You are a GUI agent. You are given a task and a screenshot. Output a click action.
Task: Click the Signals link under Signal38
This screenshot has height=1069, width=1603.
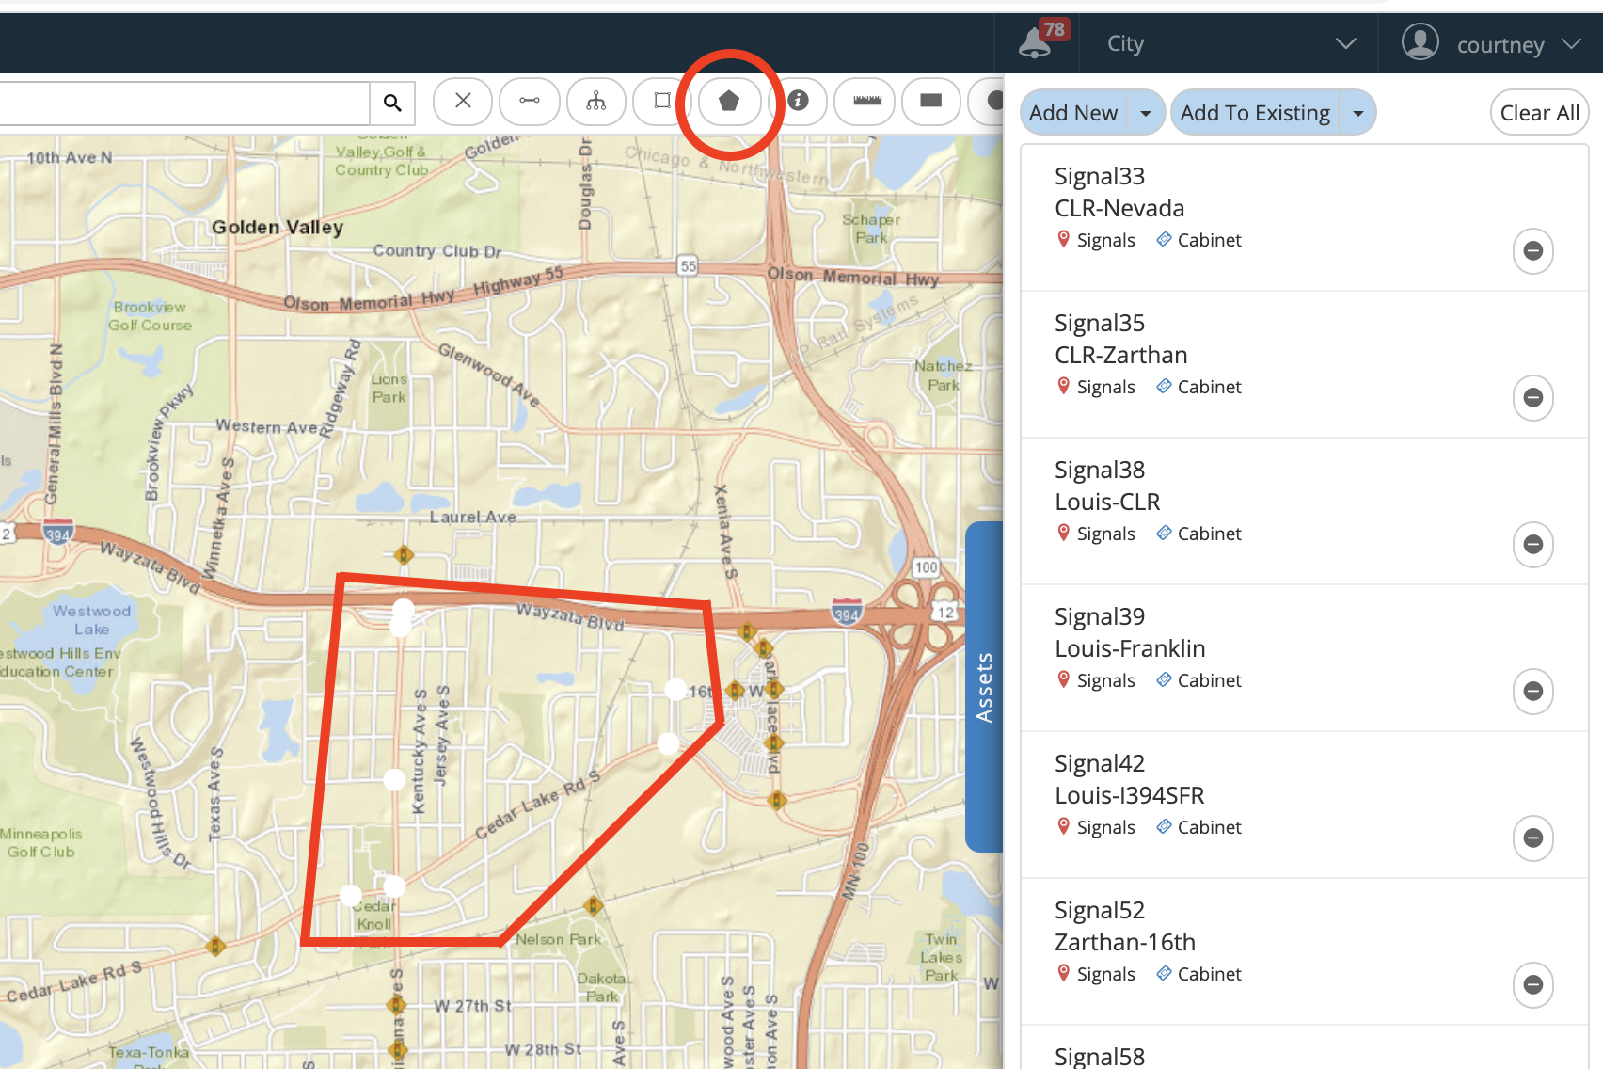(x=1105, y=534)
